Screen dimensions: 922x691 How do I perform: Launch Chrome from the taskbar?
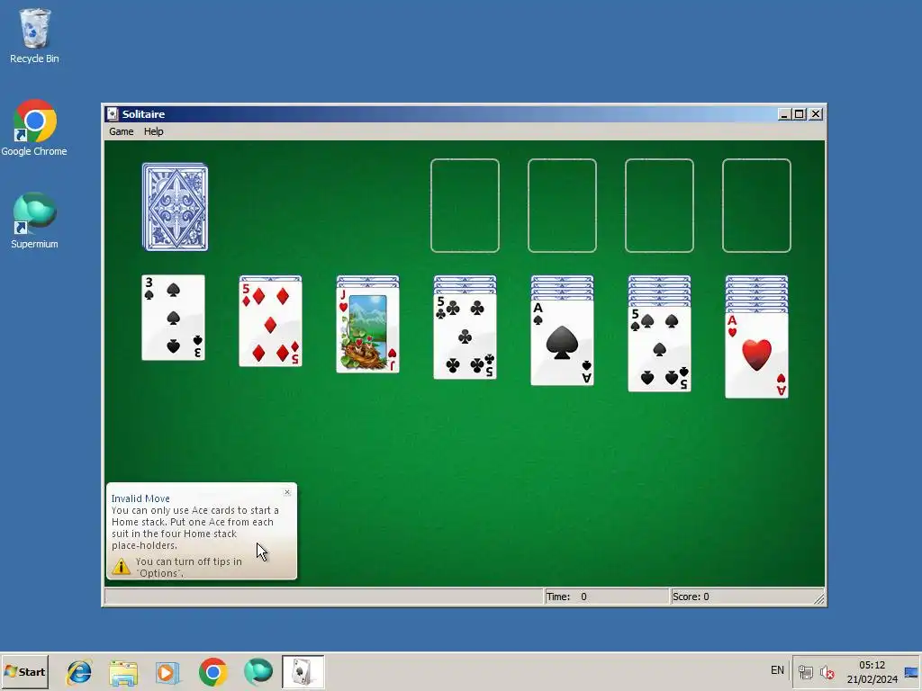click(x=212, y=672)
